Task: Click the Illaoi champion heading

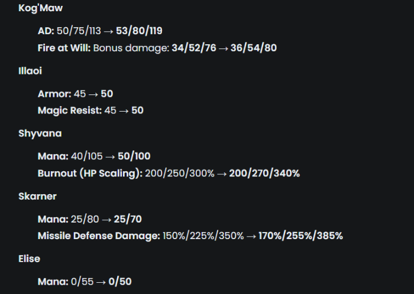Action: pos(30,71)
